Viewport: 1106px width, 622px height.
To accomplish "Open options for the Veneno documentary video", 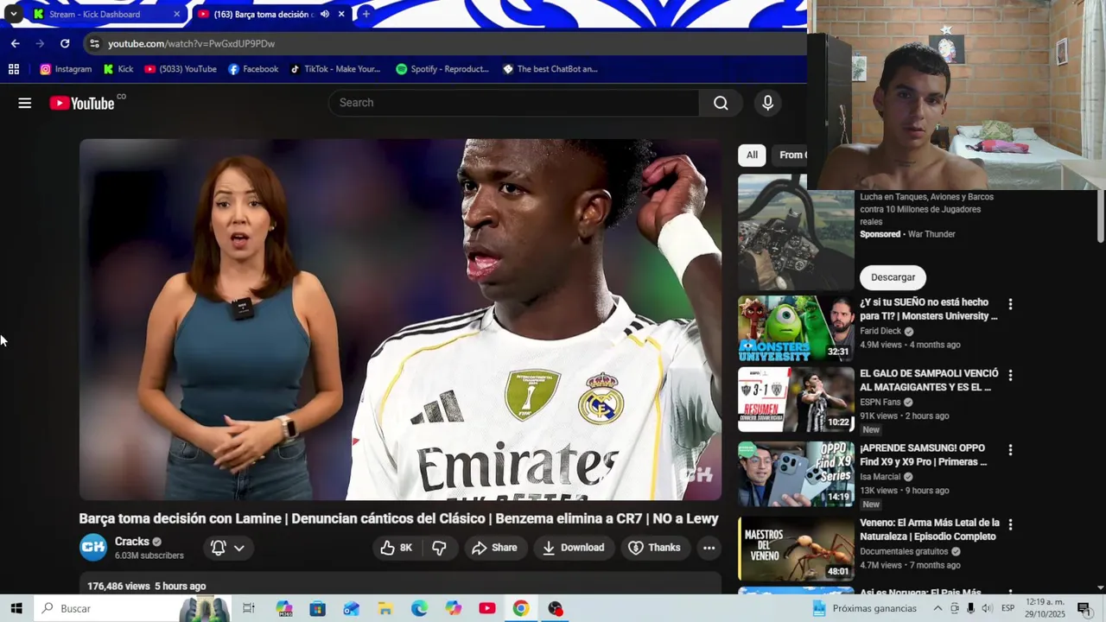I will [x=1010, y=524].
